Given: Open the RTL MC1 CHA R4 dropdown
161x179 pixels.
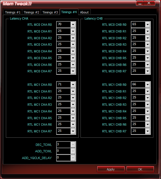Looking at the screenshot, I should [x=73, y=111].
